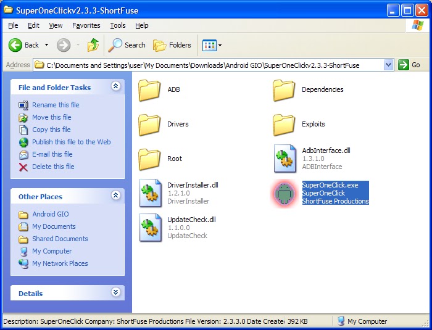Go to My Computer in Other Places
Screen dimensions: 432x330
tap(52, 251)
